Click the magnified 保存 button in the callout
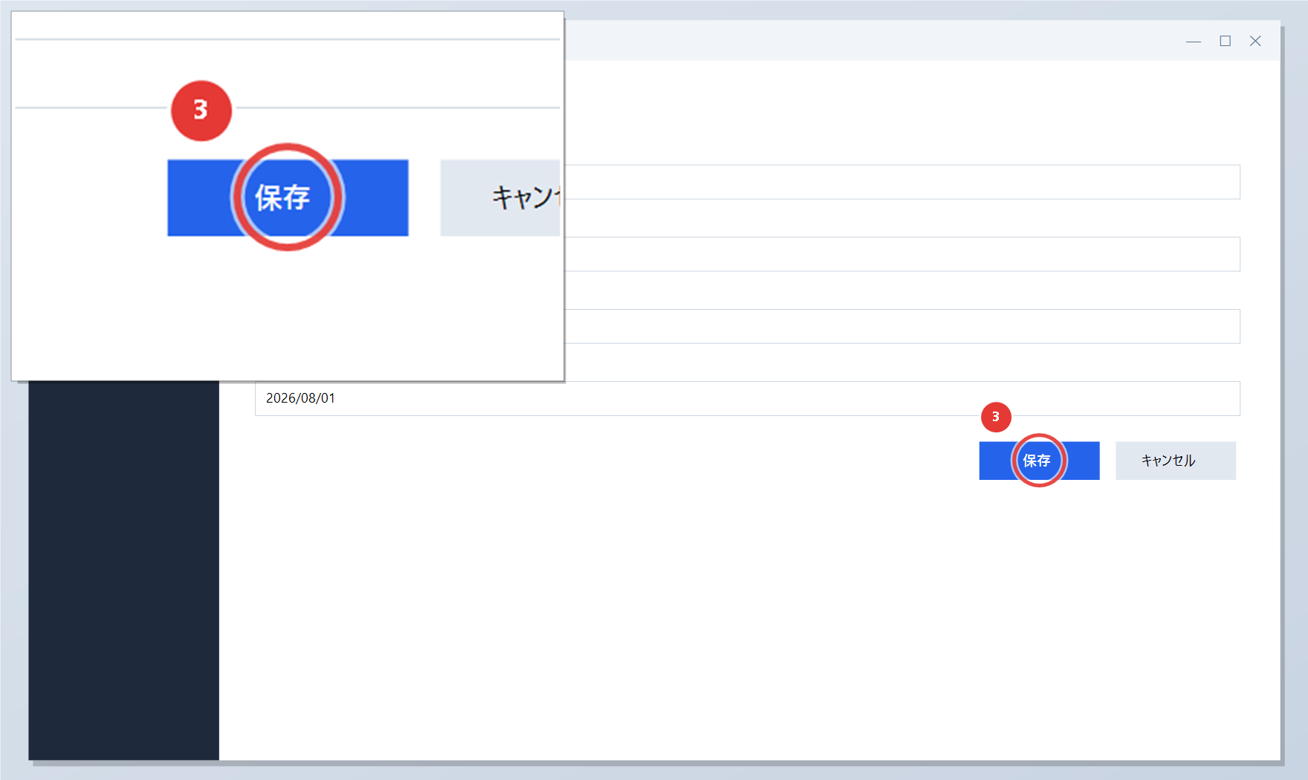This screenshot has height=780, width=1308. 288,198
